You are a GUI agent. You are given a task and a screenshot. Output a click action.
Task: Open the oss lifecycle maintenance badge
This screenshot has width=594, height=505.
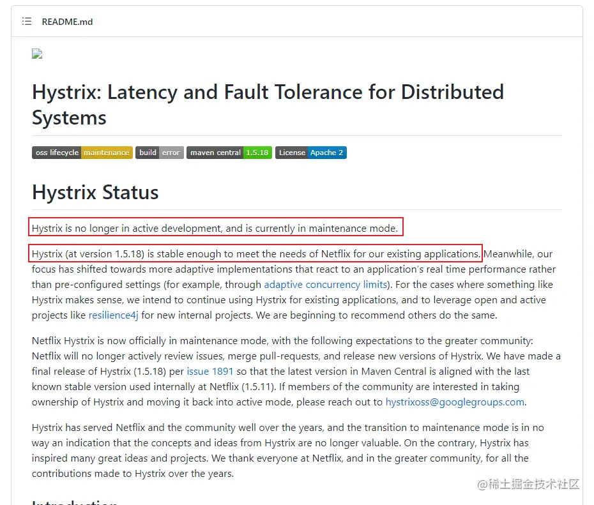tap(82, 153)
